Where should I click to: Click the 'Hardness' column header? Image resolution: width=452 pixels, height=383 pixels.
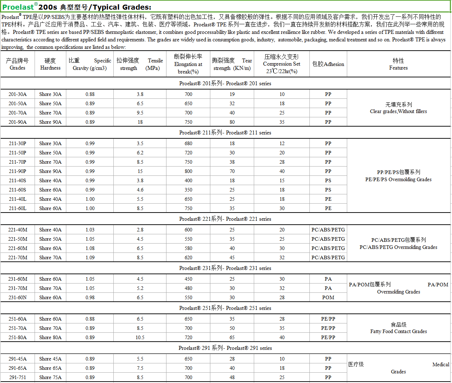[x=50, y=64]
